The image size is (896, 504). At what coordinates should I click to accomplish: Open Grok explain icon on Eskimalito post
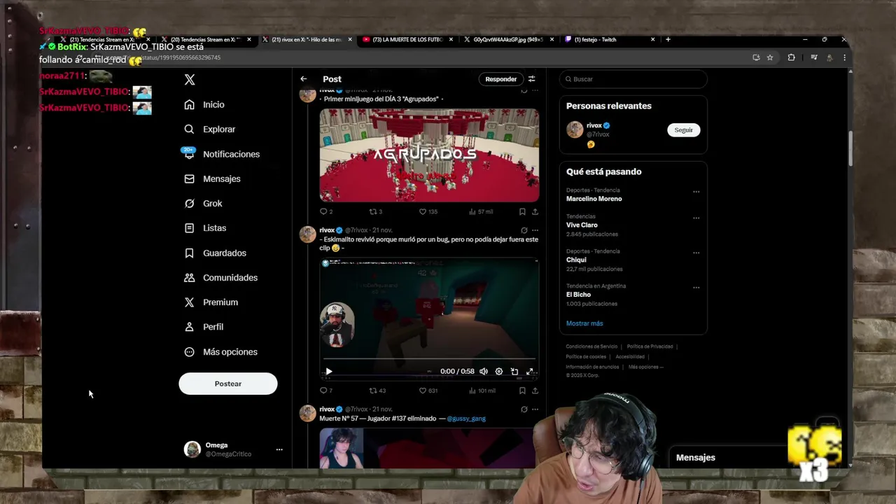click(x=524, y=230)
